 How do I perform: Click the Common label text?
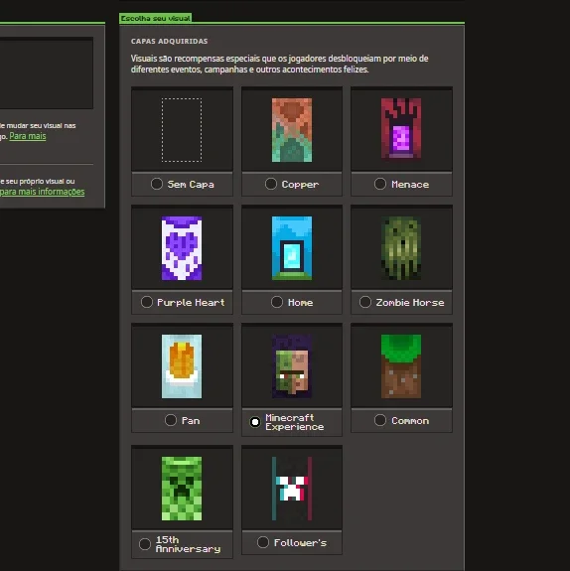pos(410,421)
